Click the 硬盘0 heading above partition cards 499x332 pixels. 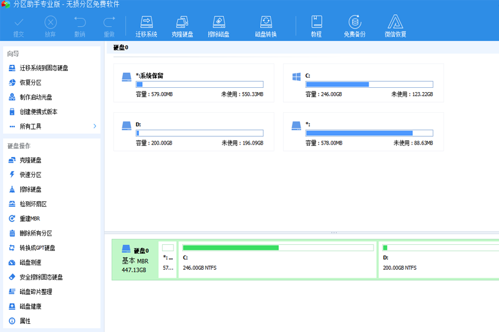[120, 48]
